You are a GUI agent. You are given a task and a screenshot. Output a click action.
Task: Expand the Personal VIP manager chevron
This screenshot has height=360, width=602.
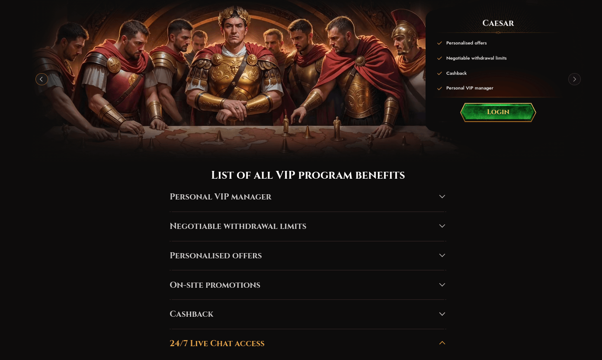tap(442, 196)
